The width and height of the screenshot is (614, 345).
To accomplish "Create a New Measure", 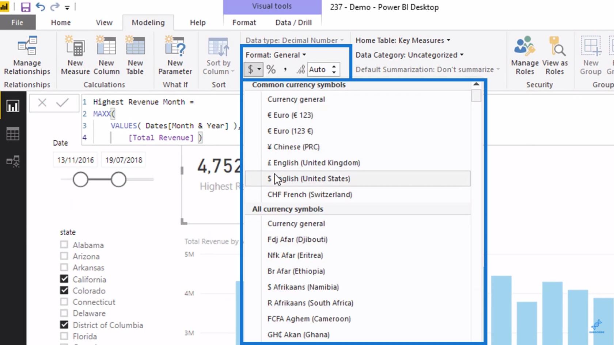I will pos(75,55).
